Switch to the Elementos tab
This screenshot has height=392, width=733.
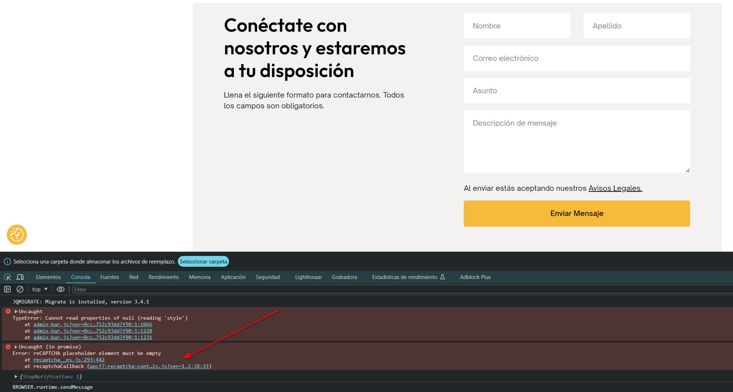click(x=48, y=277)
